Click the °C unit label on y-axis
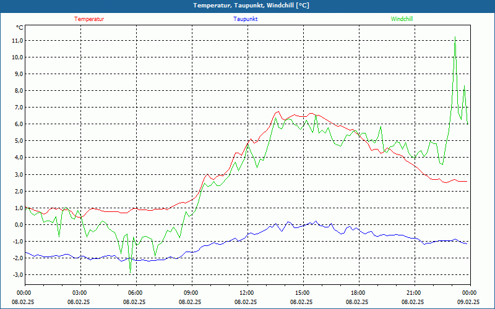Image resolution: width=495 pixels, height=309 pixels. point(20,28)
